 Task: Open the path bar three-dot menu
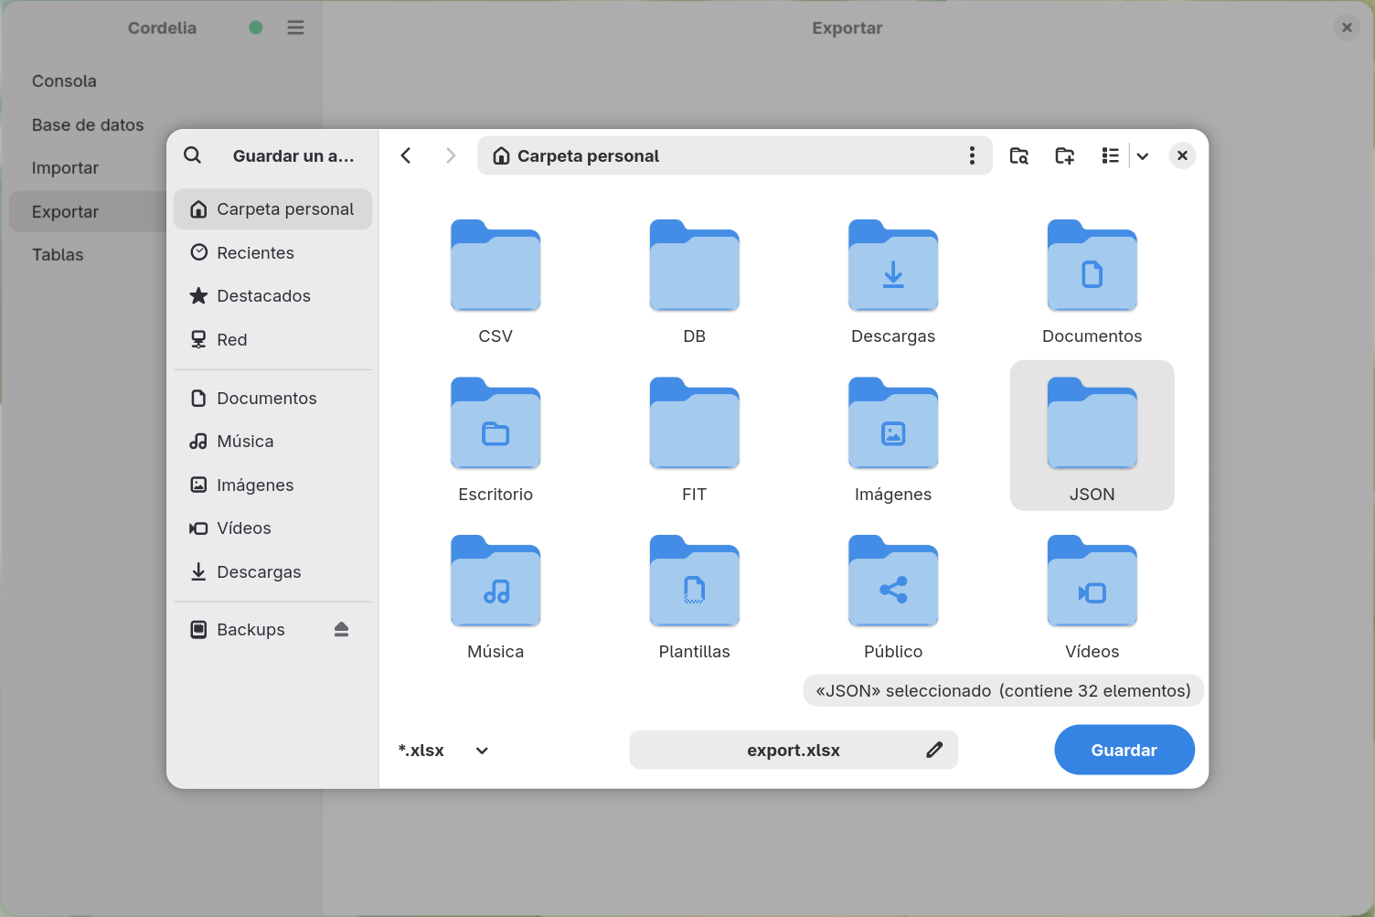(x=972, y=155)
